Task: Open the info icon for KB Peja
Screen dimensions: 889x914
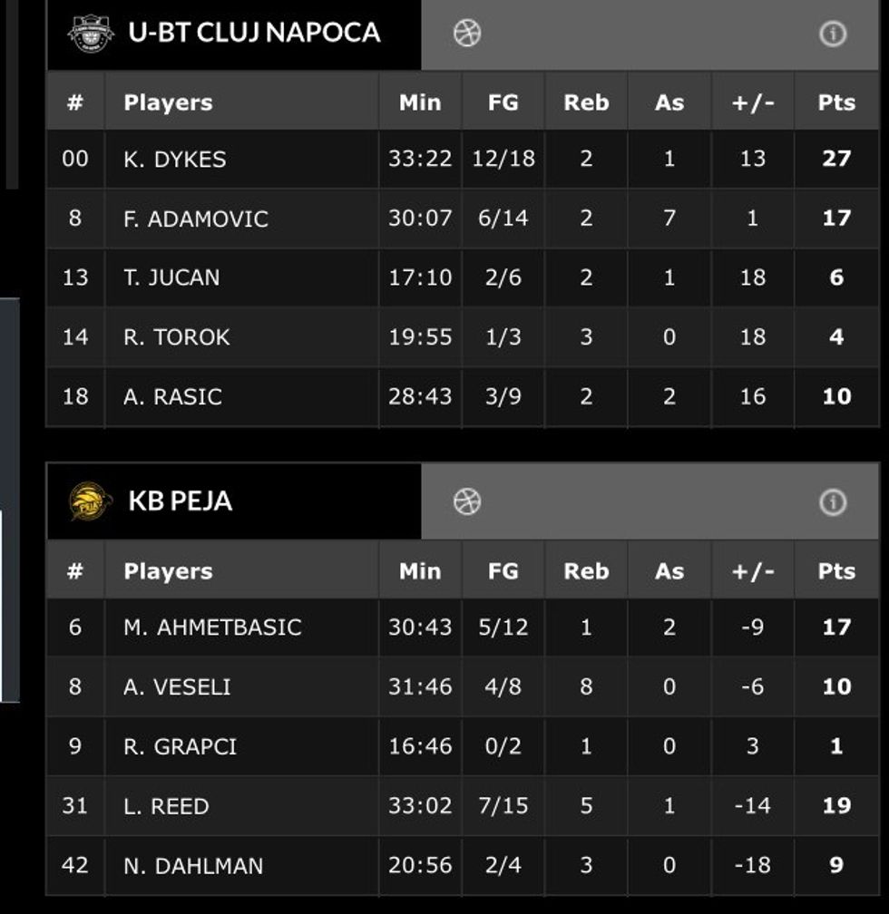Action: pyautogui.click(x=832, y=501)
